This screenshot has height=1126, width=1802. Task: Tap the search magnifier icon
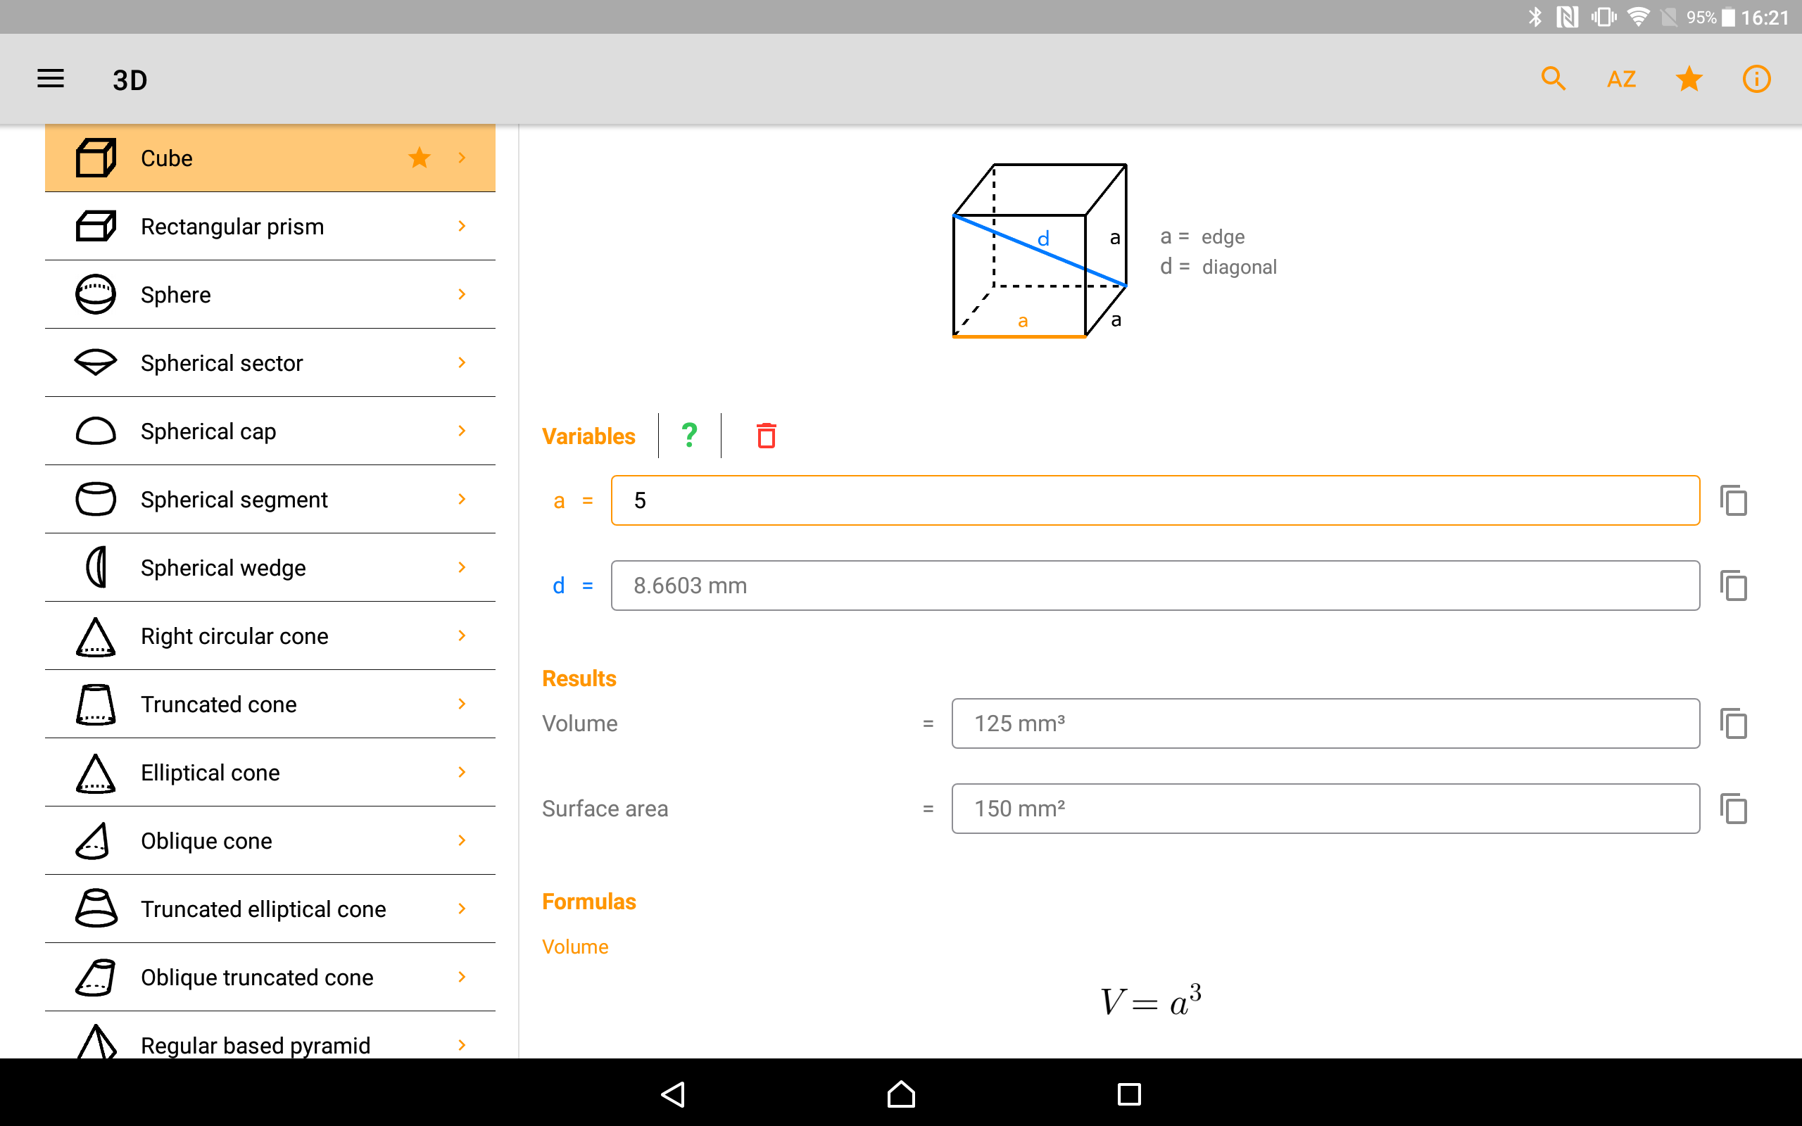(1553, 79)
